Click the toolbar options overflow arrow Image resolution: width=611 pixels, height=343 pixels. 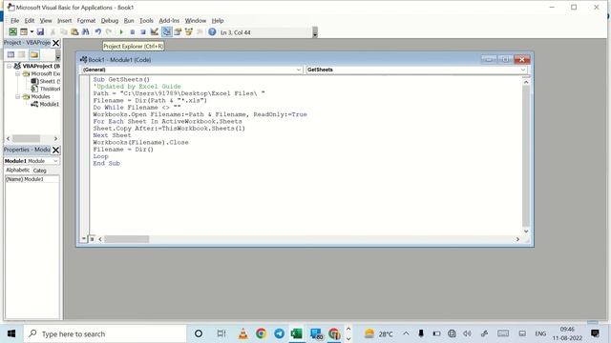coord(315,32)
